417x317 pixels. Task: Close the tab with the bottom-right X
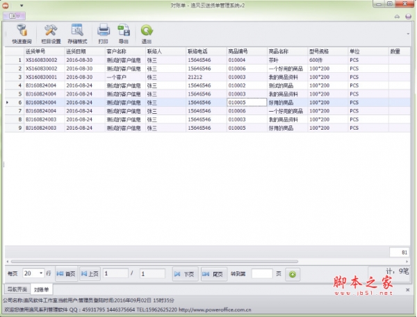pos(408,290)
